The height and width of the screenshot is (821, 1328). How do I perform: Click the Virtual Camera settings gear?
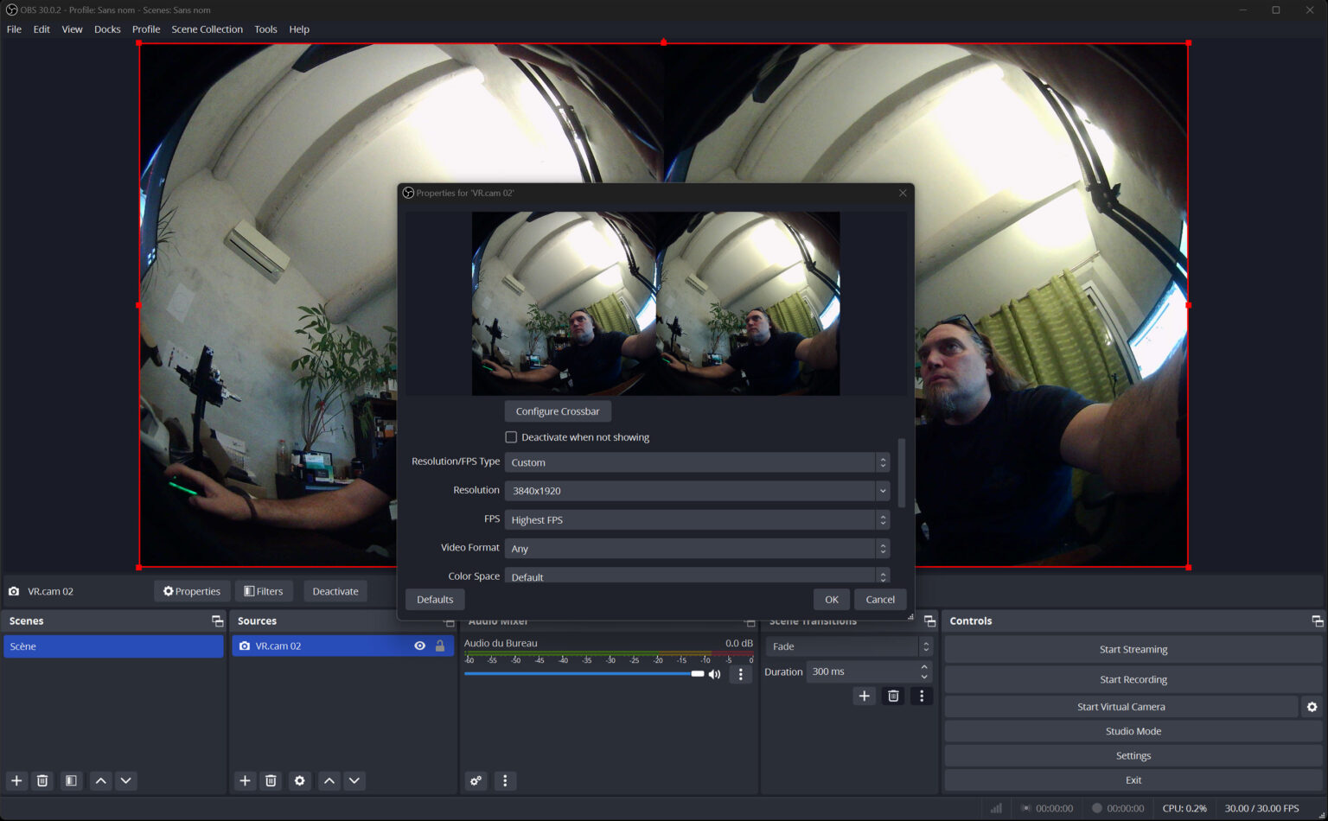click(x=1313, y=706)
